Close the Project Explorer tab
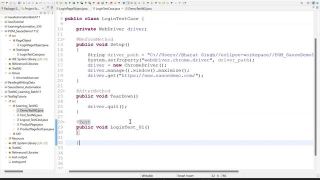 pos(42,8)
